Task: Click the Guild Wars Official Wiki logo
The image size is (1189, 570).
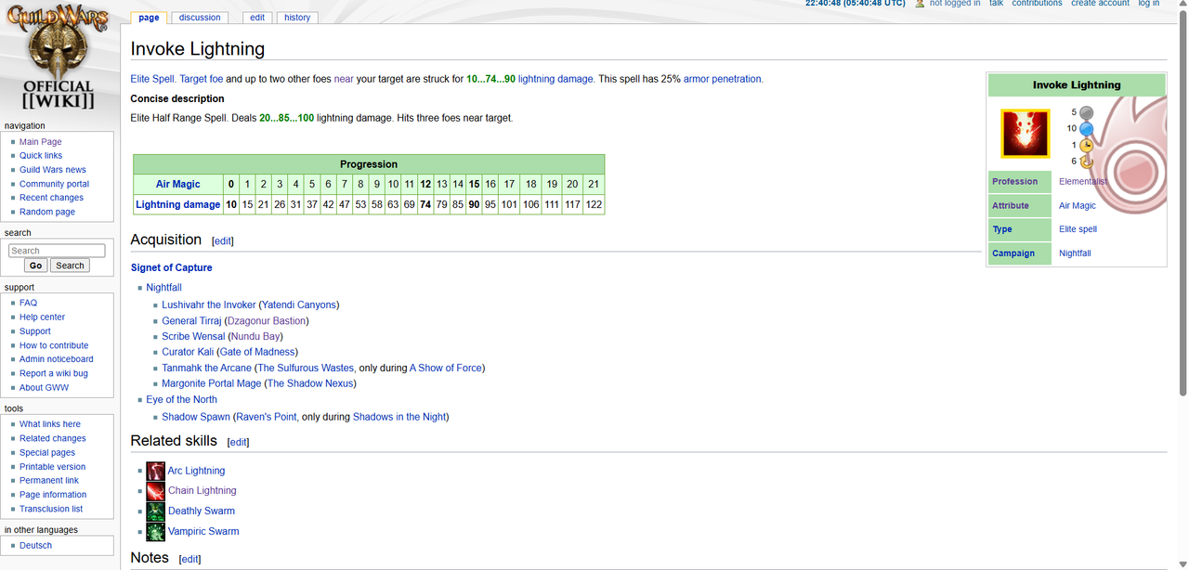Action: point(58,58)
